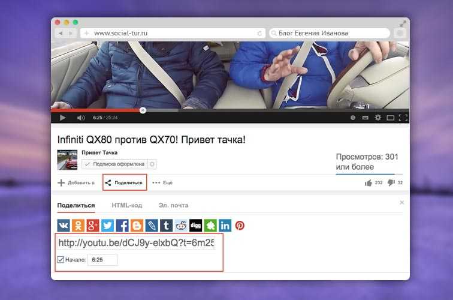Click the browser search field
Screen dimensions: 453x300
click(330, 33)
